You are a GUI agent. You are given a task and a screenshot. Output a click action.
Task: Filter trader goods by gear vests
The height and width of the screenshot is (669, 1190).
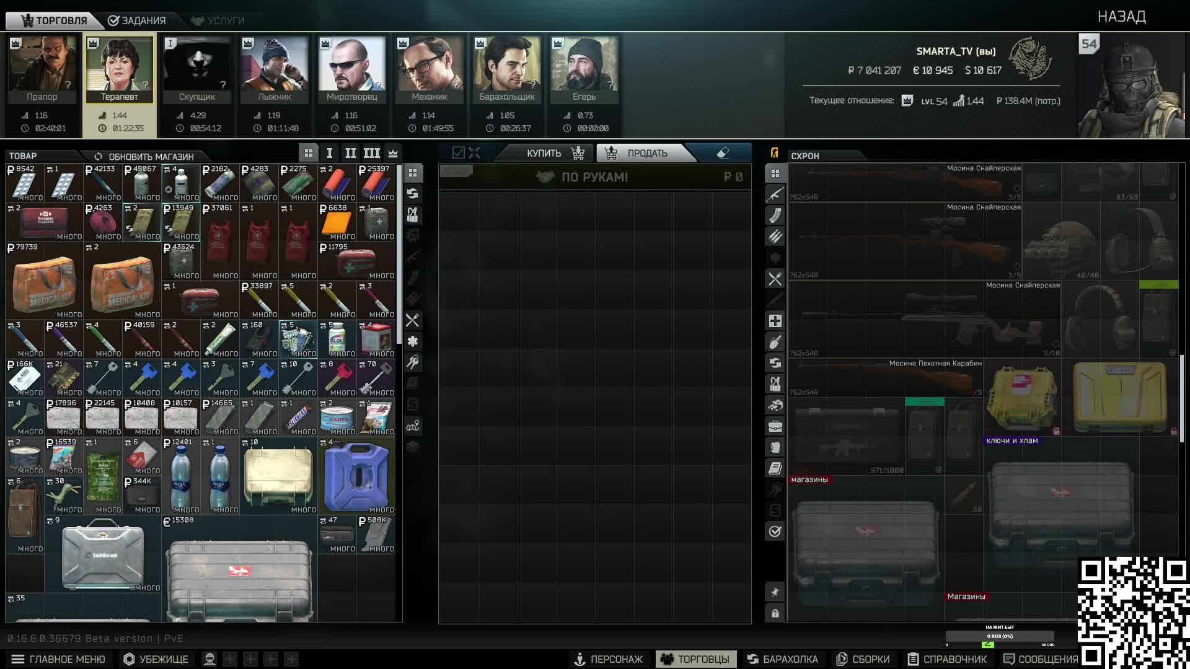pyautogui.click(x=413, y=215)
